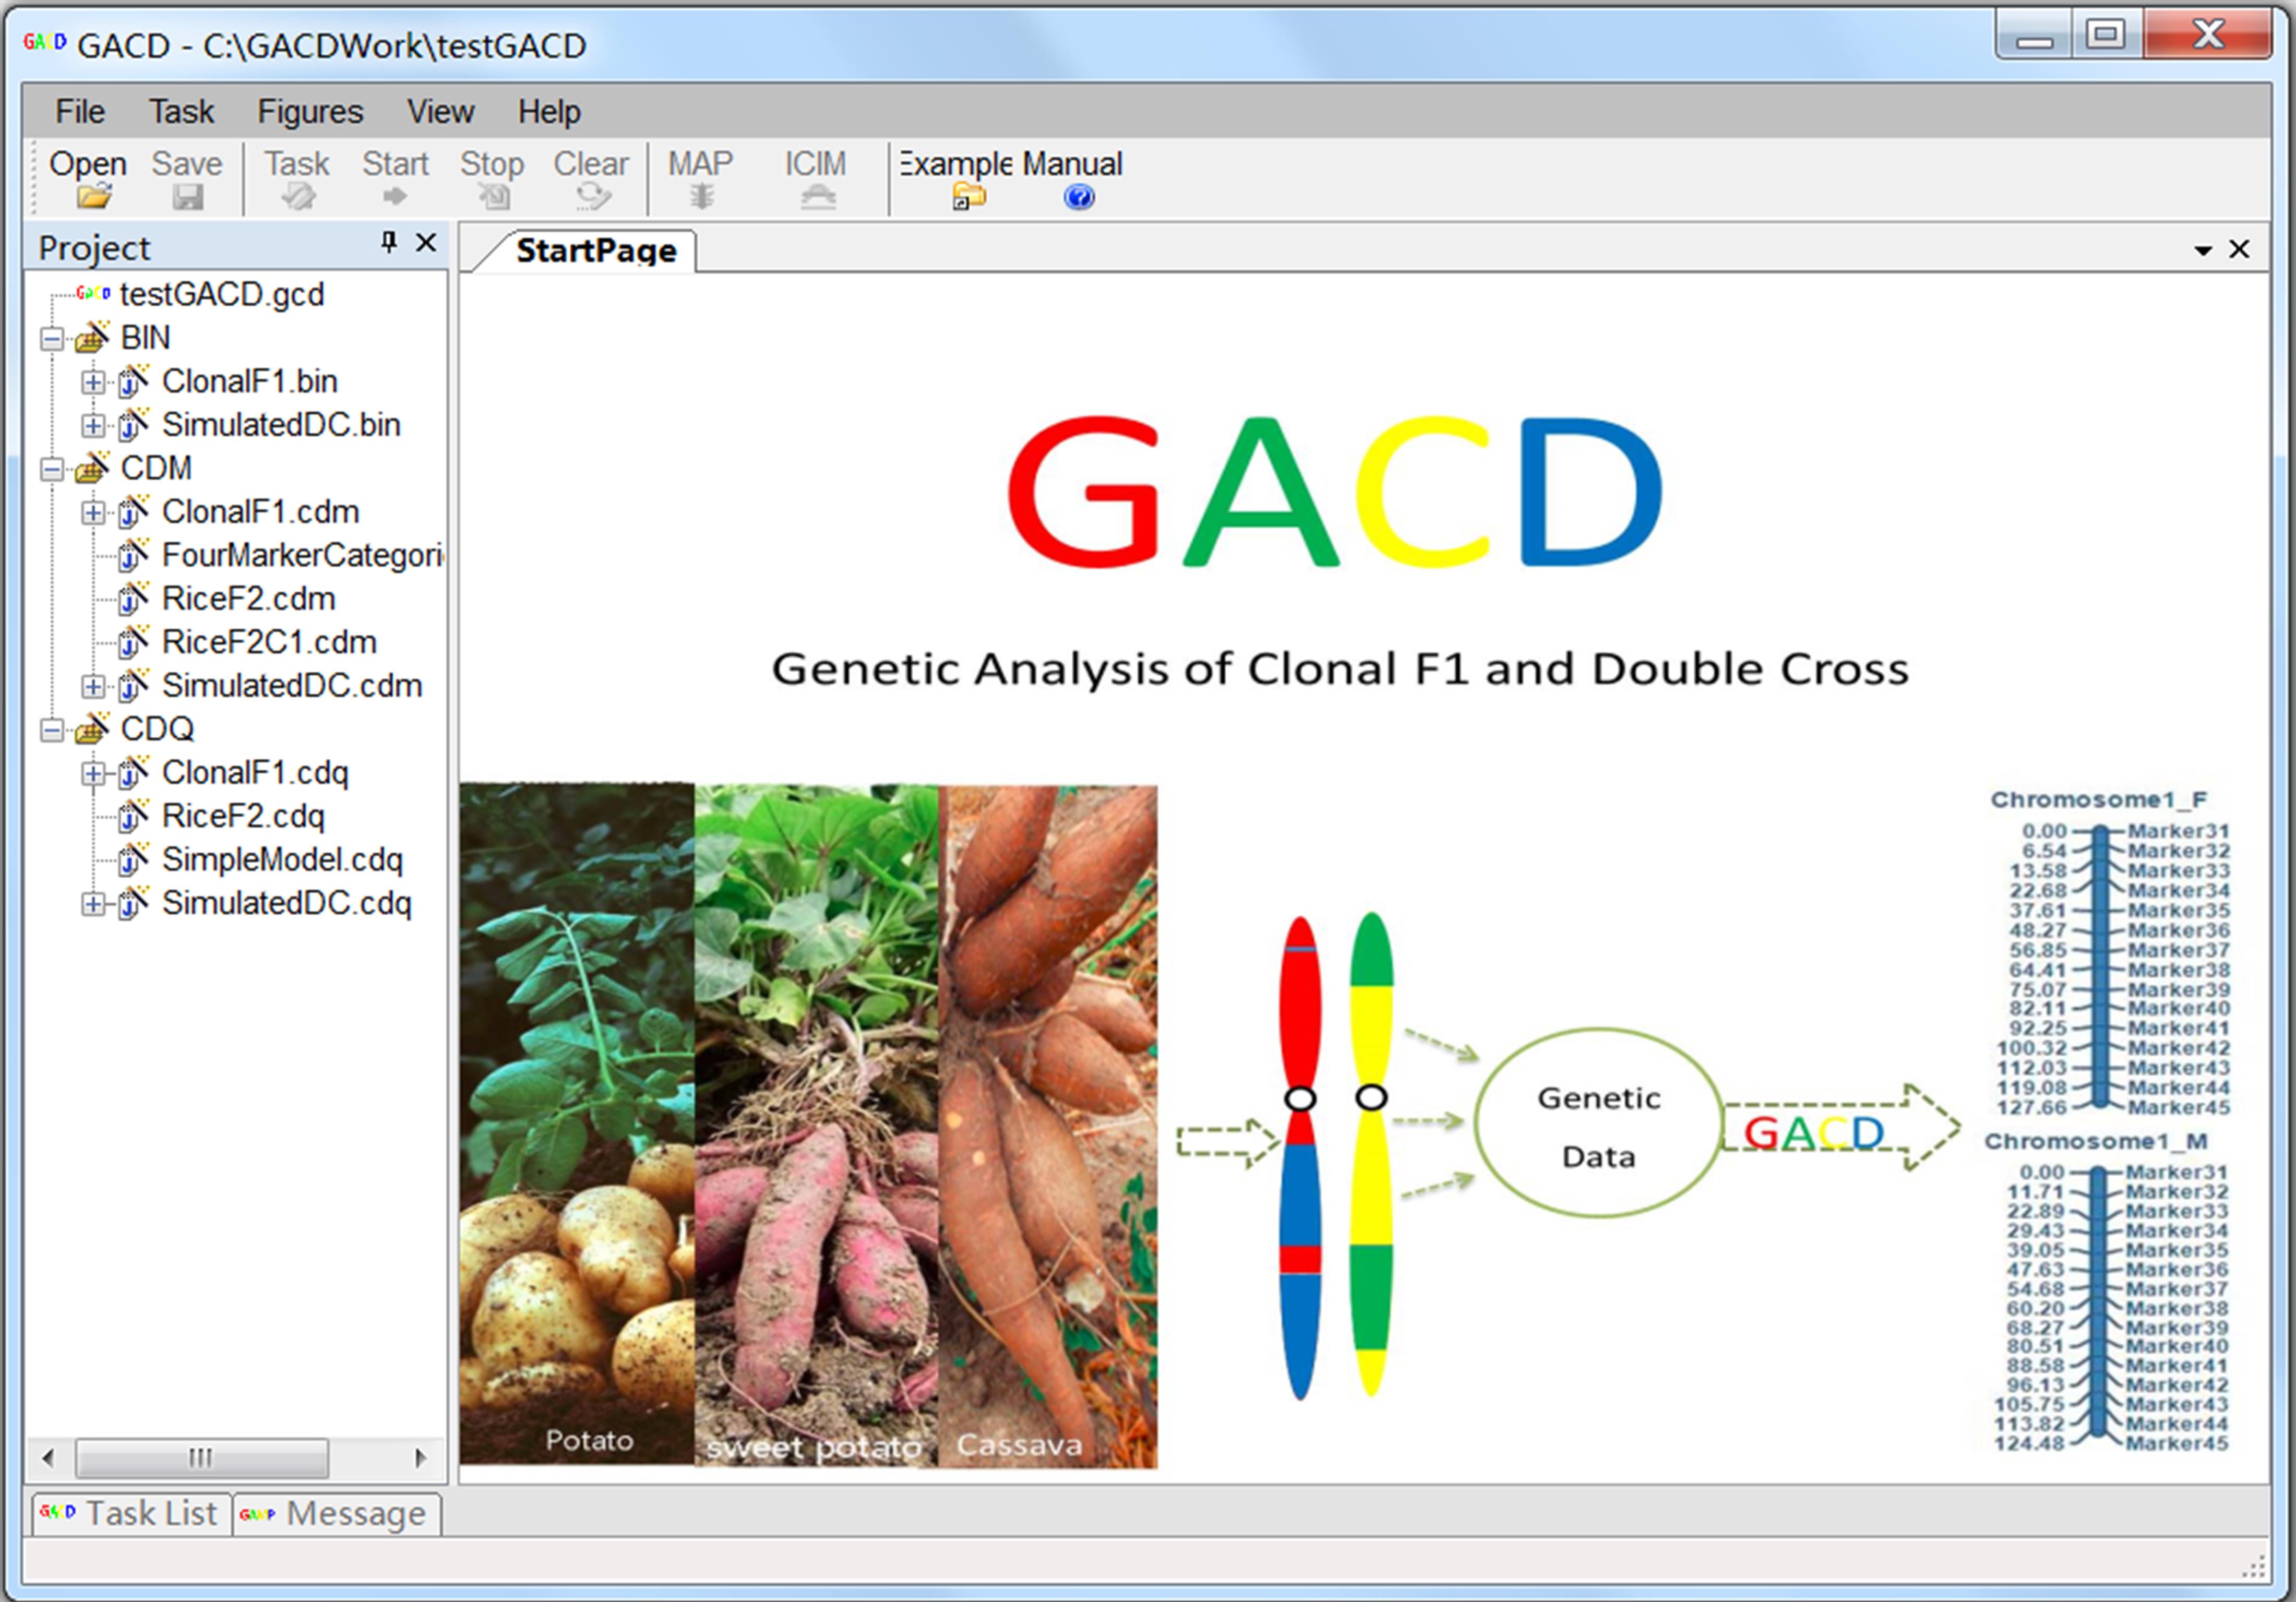2296x1602 pixels.
Task: Click the Stop toolbar icon
Action: 493,196
